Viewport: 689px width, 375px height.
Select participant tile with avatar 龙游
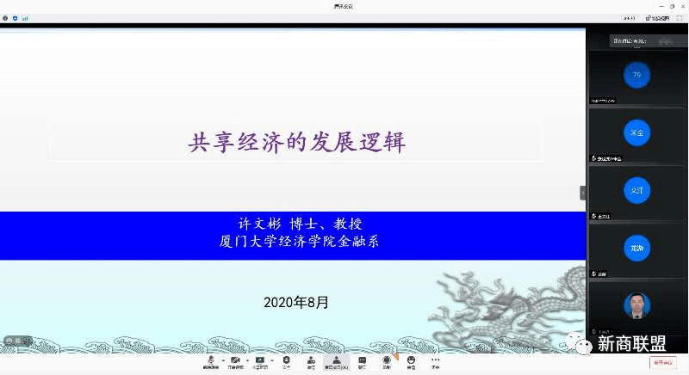tap(636, 251)
